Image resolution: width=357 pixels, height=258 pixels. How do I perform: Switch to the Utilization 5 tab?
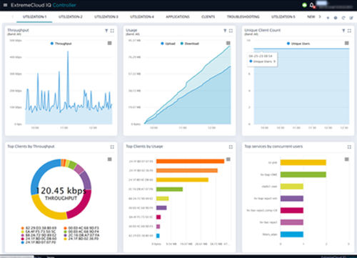pos(283,16)
